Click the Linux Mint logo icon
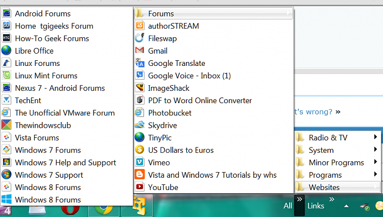 coord(6,75)
